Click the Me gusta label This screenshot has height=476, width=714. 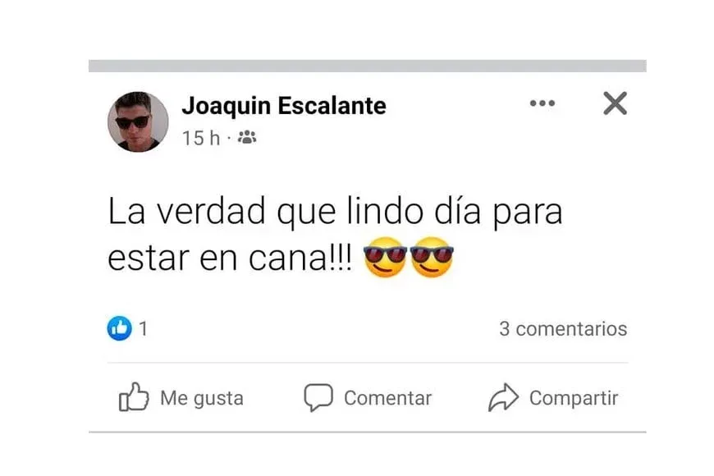pyautogui.click(x=202, y=399)
